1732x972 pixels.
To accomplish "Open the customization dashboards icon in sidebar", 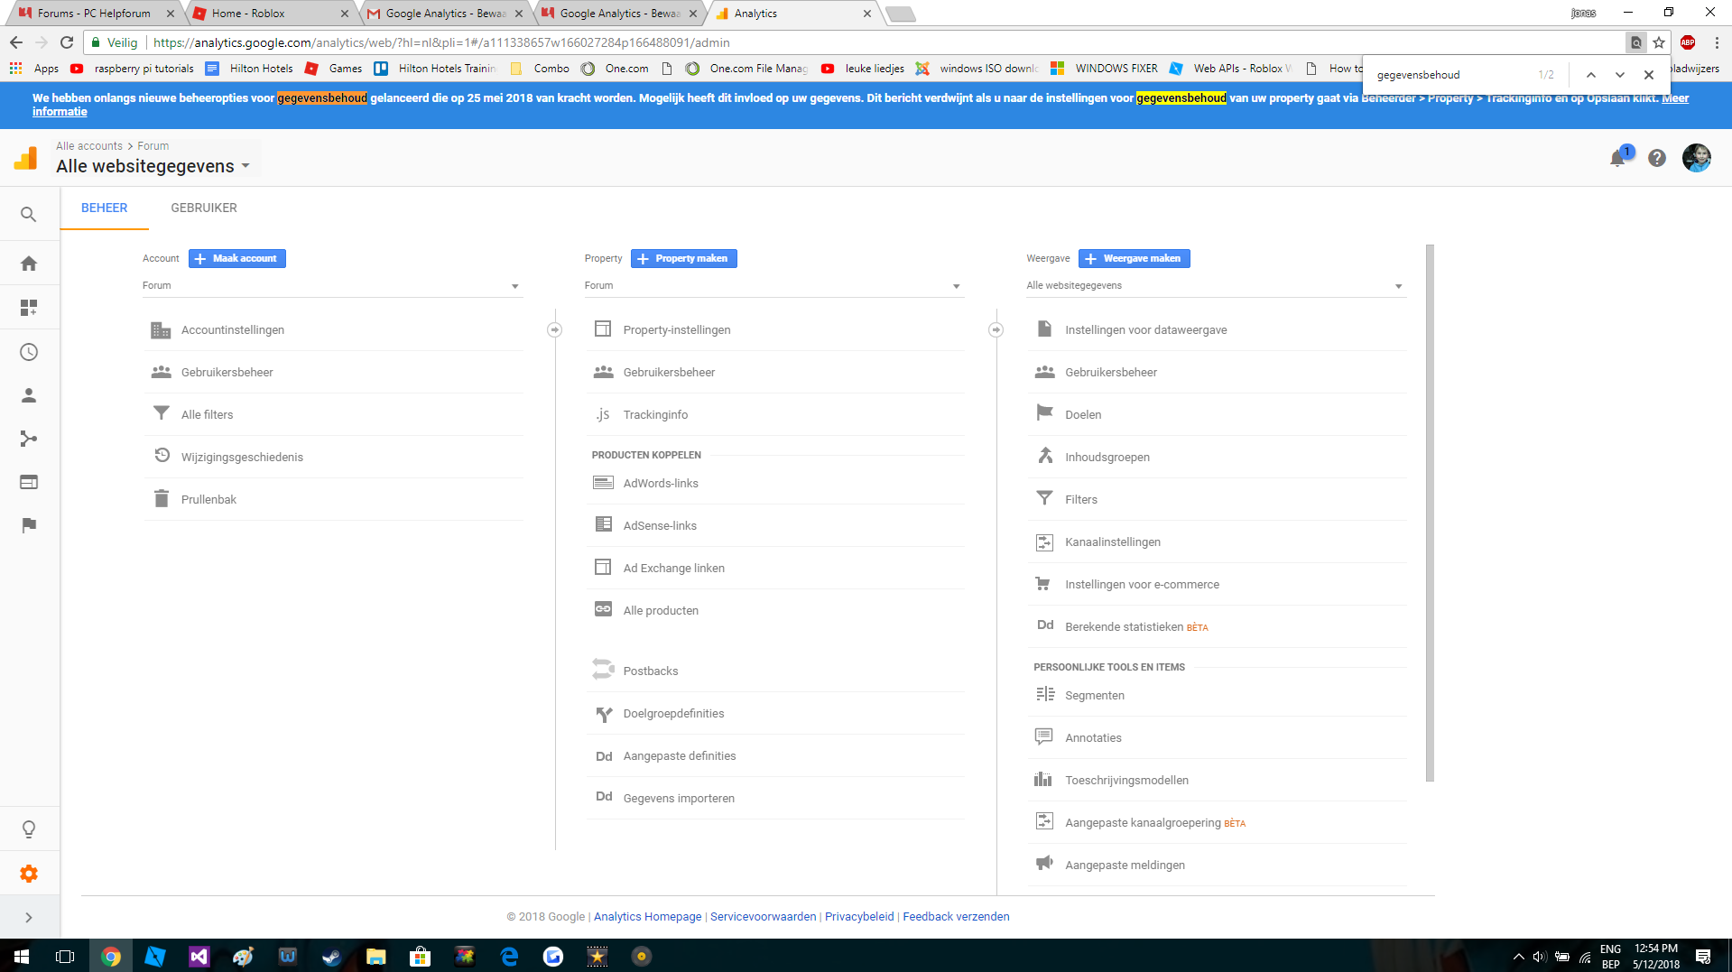I will click(29, 308).
